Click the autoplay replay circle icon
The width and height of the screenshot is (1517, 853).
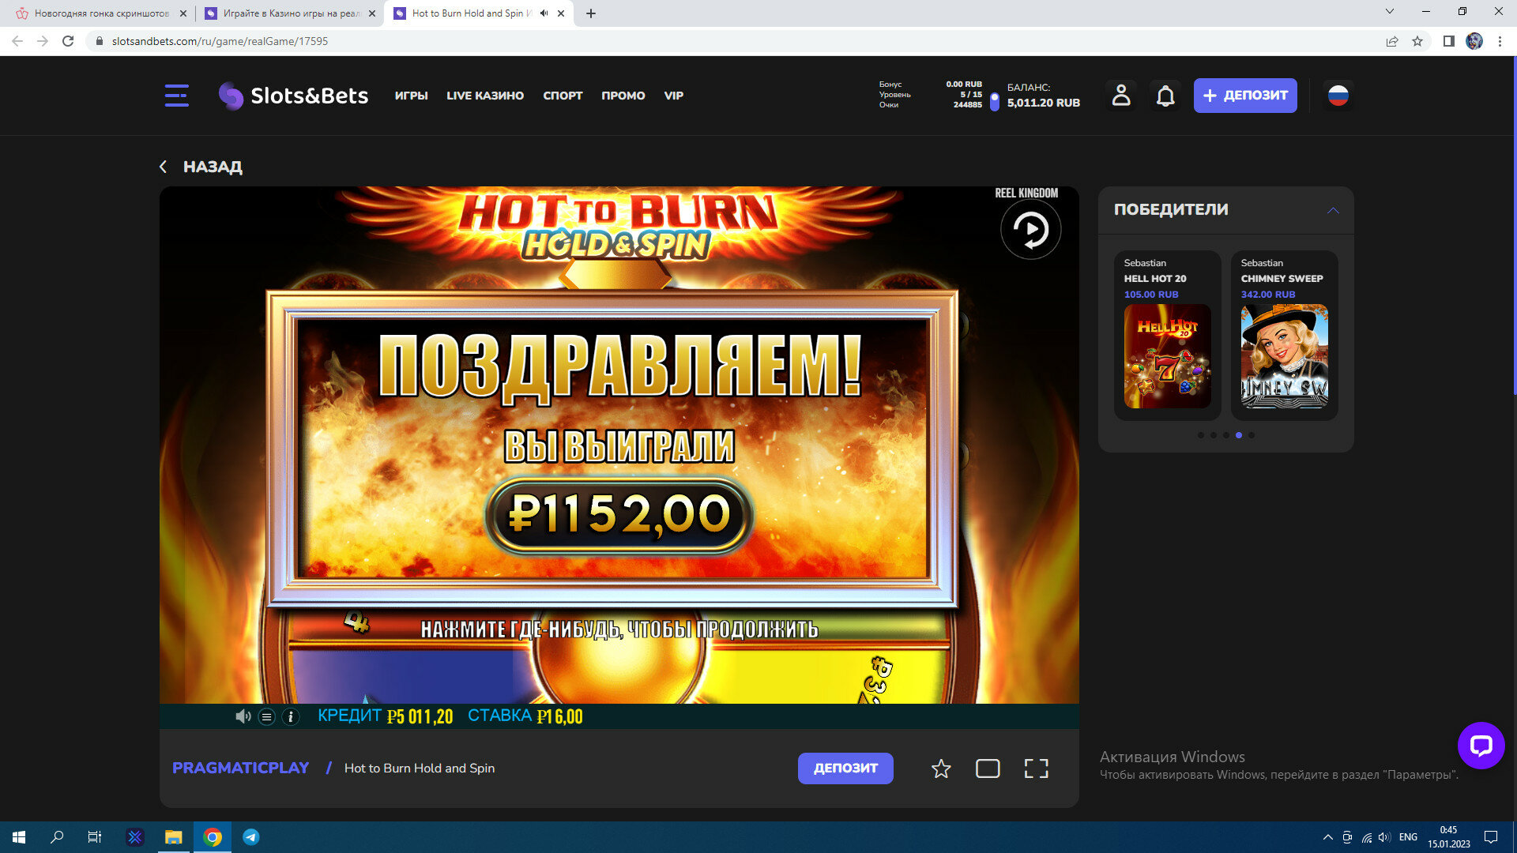pos(1030,230)
